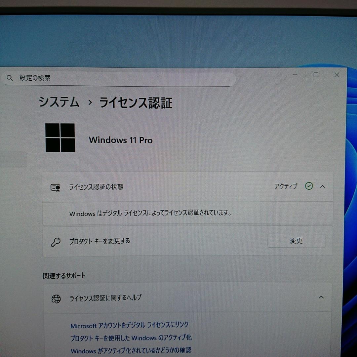Click the search magnifier icon in 設定の検索
357x357 pixels.
[x=9, y=78]
